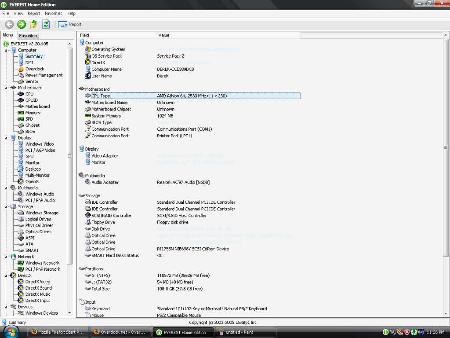Collapse the Devices tree node

click(x=6, y=307)
